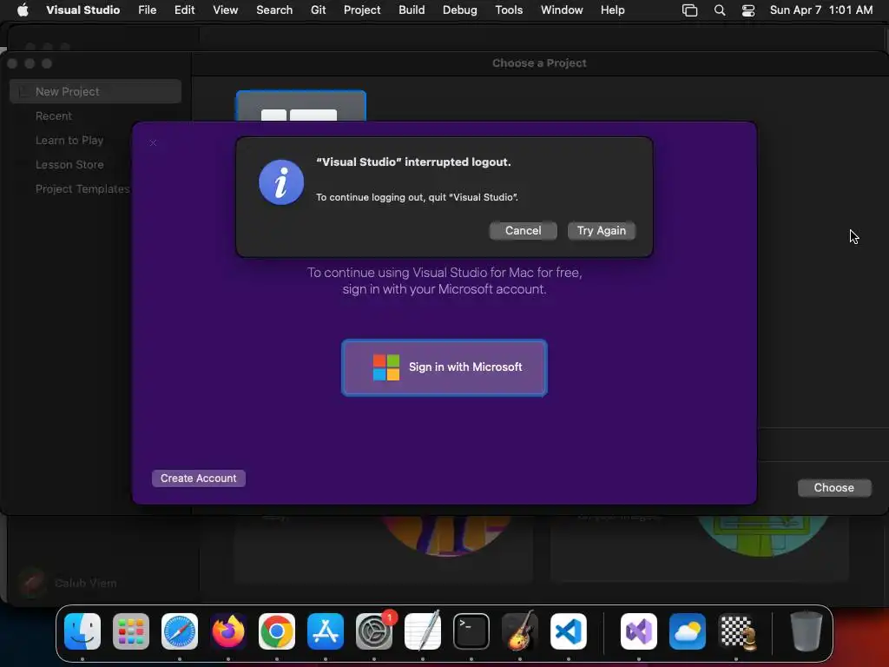Open the Edit menu
The width and height of the screenshot is (889, 667).
point(184,10)
